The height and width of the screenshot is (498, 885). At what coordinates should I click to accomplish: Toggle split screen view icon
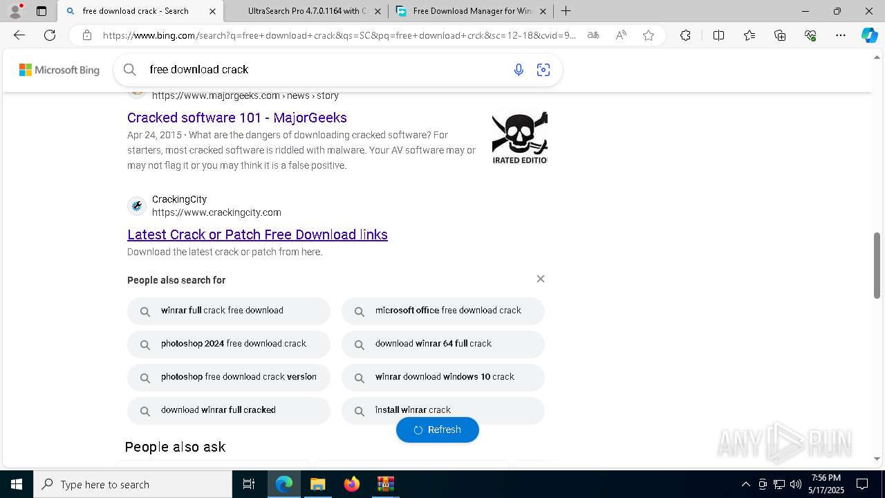click(718, 35)
